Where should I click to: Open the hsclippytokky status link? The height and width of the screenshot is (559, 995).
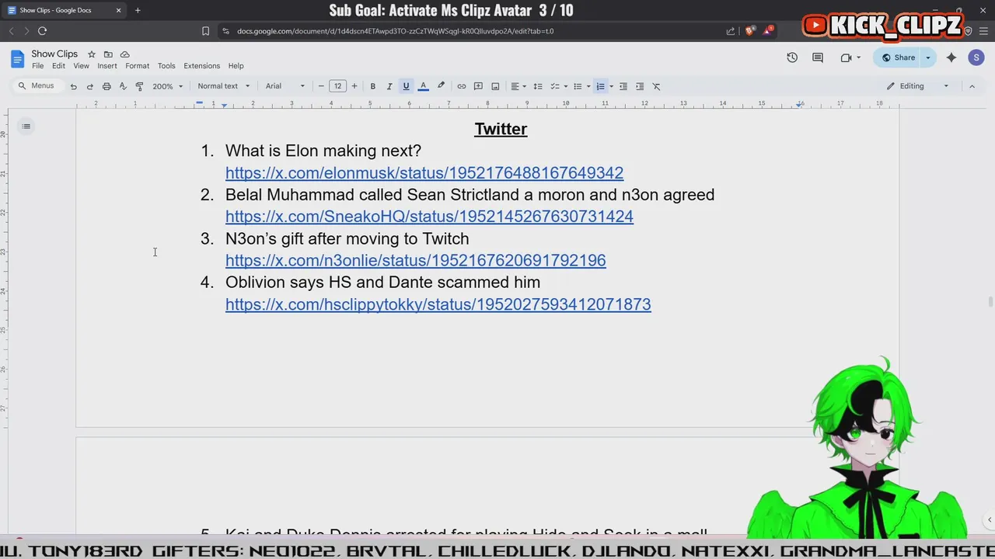click(x=438, y=304)
